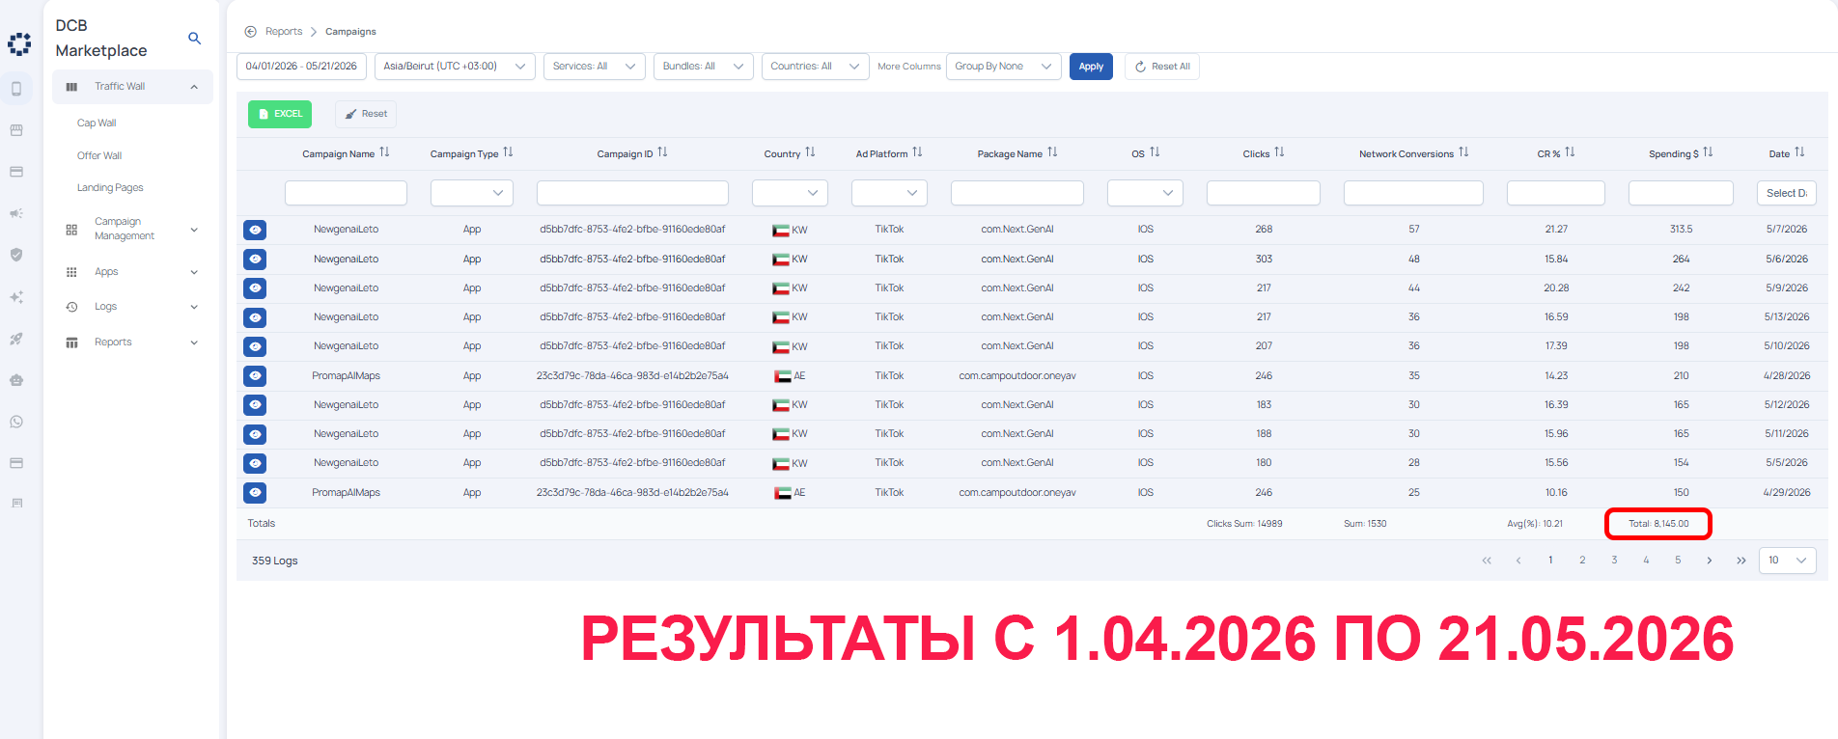Go to page 2 in pagination

tap(1582, 561)
